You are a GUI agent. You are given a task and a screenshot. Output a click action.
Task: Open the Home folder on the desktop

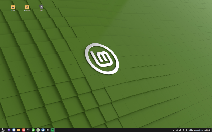click(13, 8)
